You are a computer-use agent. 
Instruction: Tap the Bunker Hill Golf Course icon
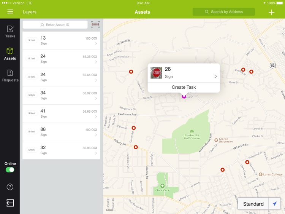pos(192,131)
